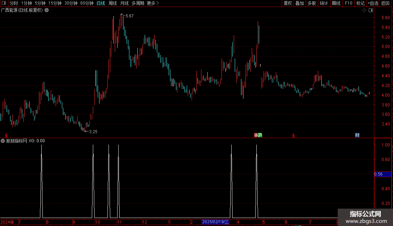Switch to 月线 monthly chart
The image size is (393, 226).
124,3
